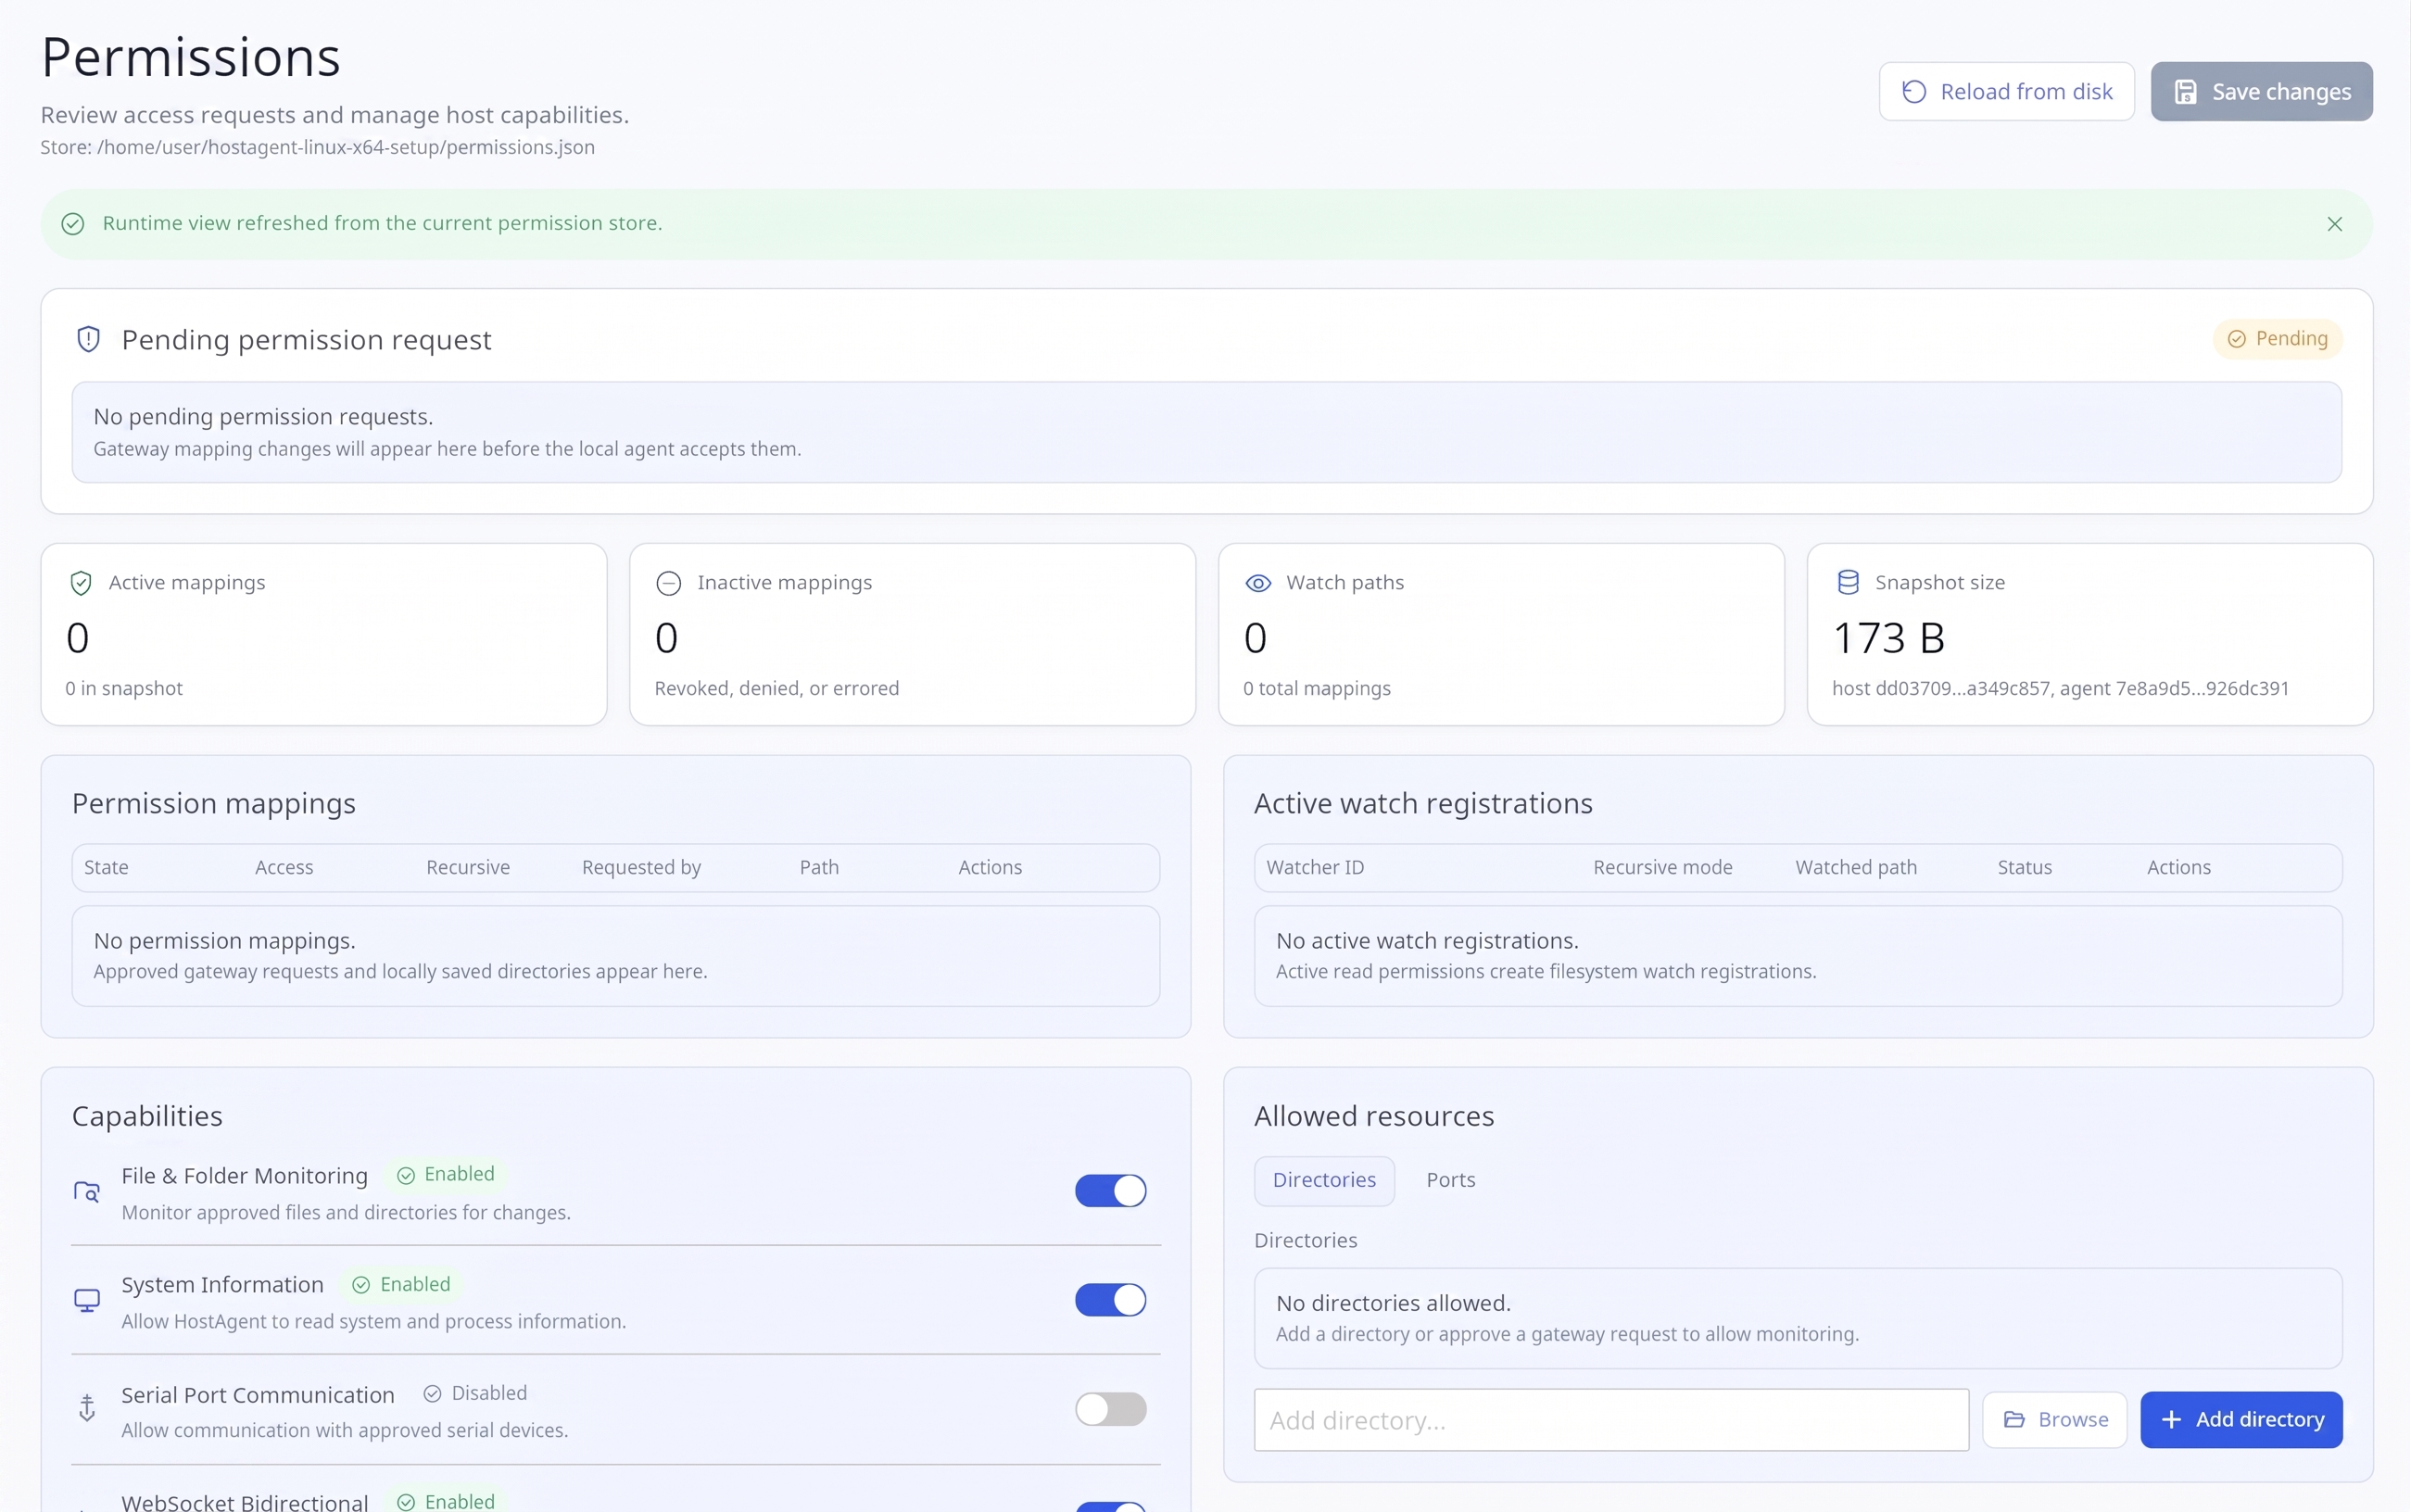2411x1512 pixels.
Task: Click the Reload from disk button
Action: point(2006,92)
